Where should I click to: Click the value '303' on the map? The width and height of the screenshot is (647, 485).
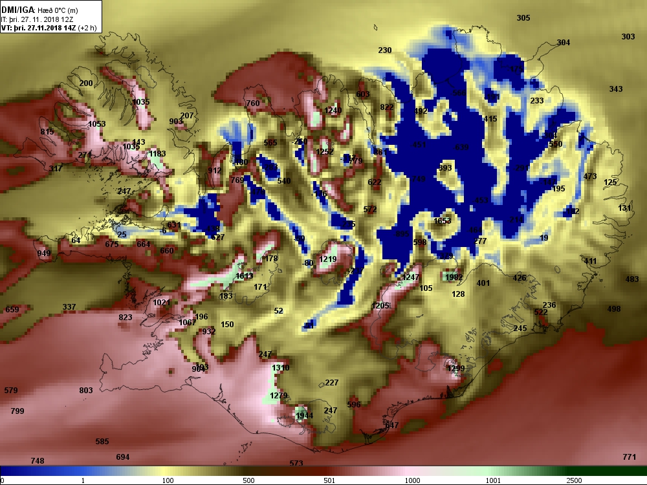628,37
